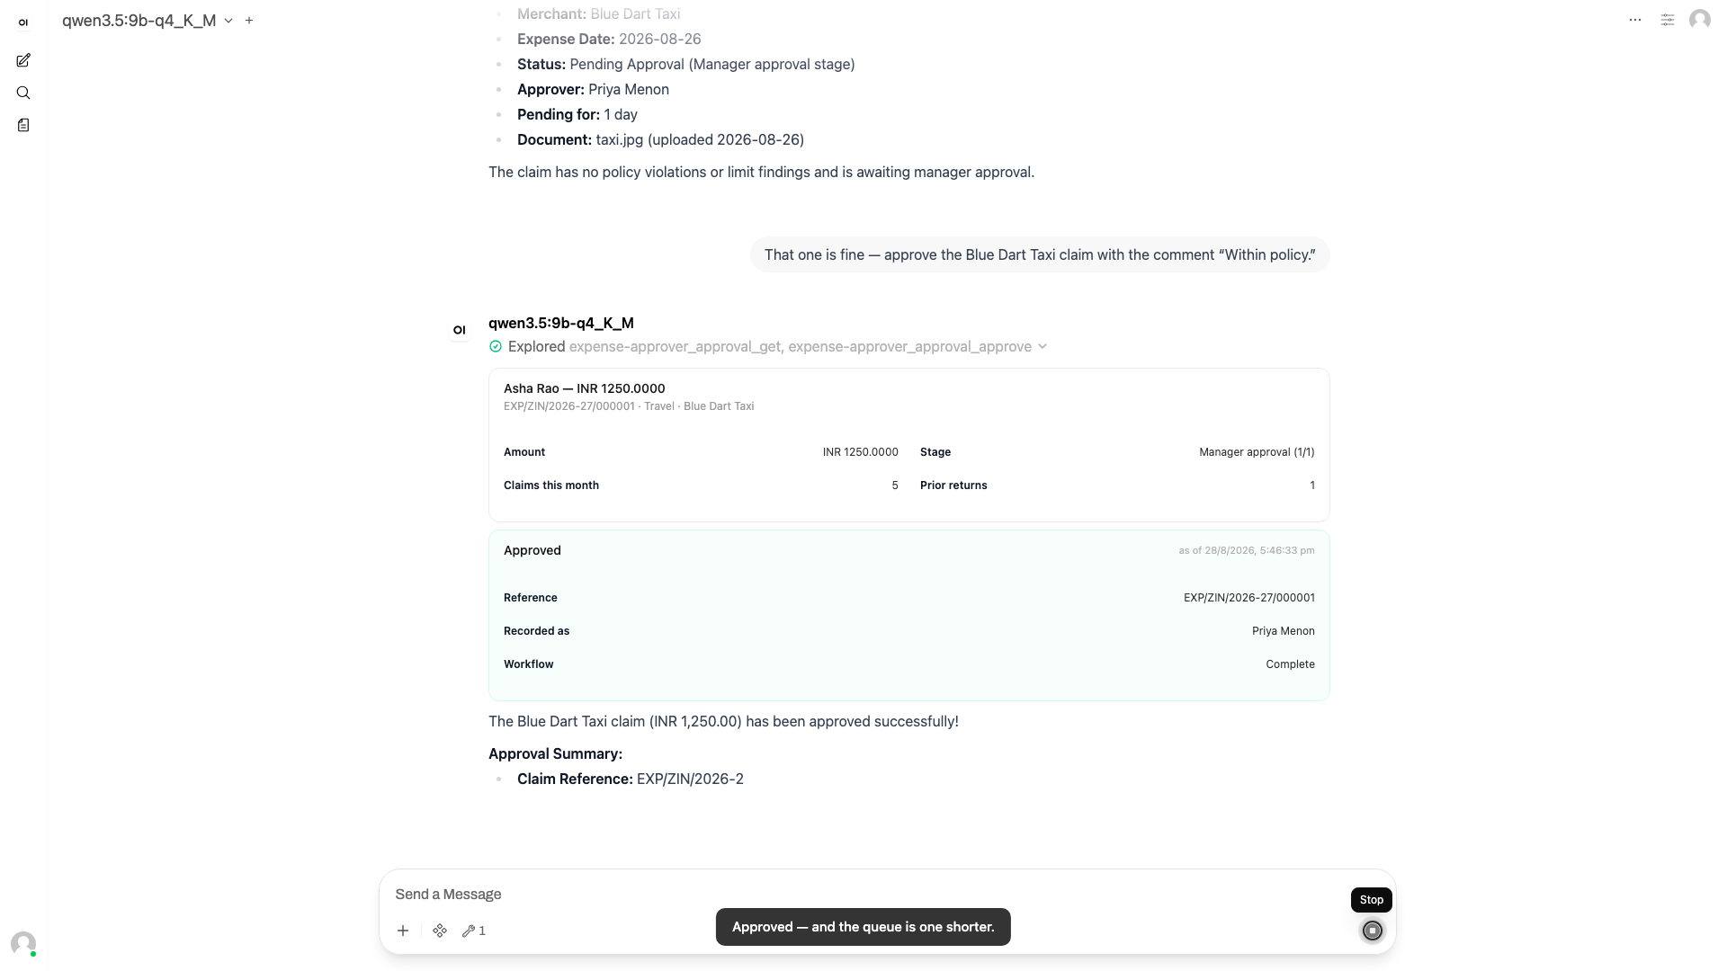Dismiss the Approved queue toast notification
The height and width of the screenshot is (971, 1727).
point(863,927)
